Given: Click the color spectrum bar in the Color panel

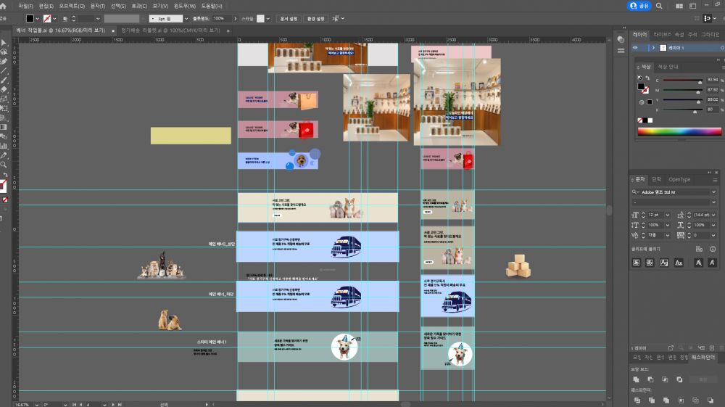Looking at the screenshot, I should 679,132.
